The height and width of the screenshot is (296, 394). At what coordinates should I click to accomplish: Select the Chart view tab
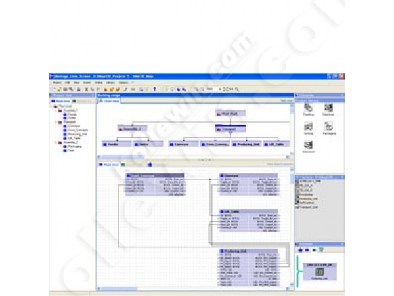(109, 101)
